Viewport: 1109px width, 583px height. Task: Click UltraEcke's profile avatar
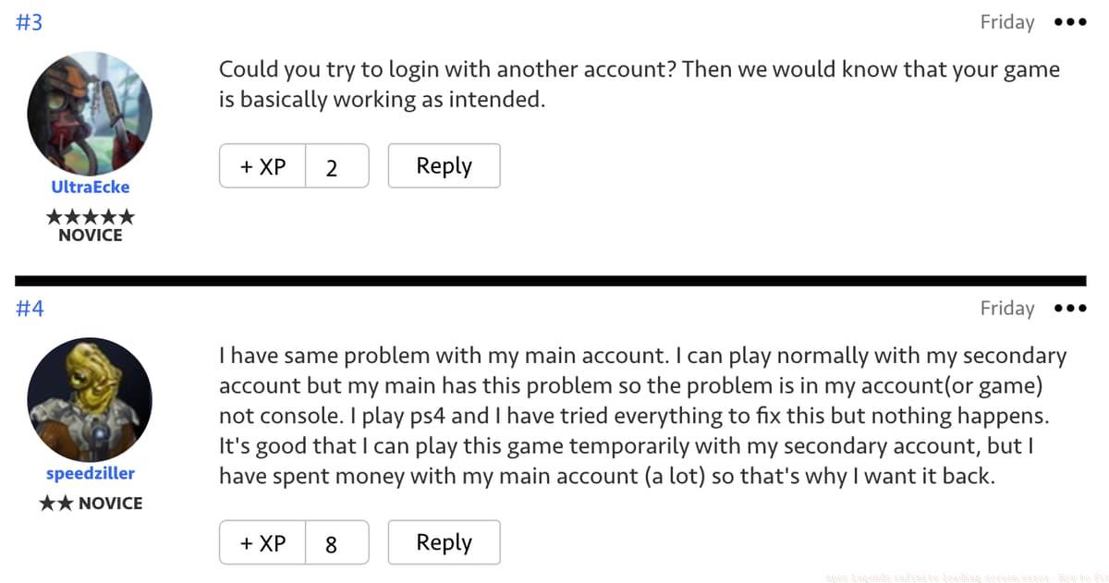tap(90, 114)
